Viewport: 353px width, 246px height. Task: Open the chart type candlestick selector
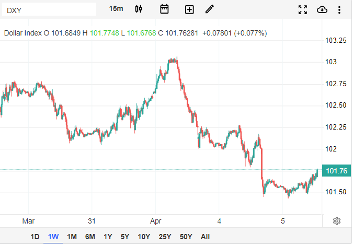139,9
